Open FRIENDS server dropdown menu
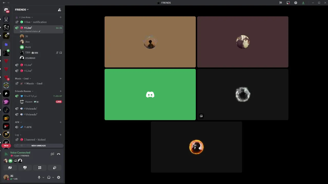Screen dimensions: 328x184 [x=22, y=10]
